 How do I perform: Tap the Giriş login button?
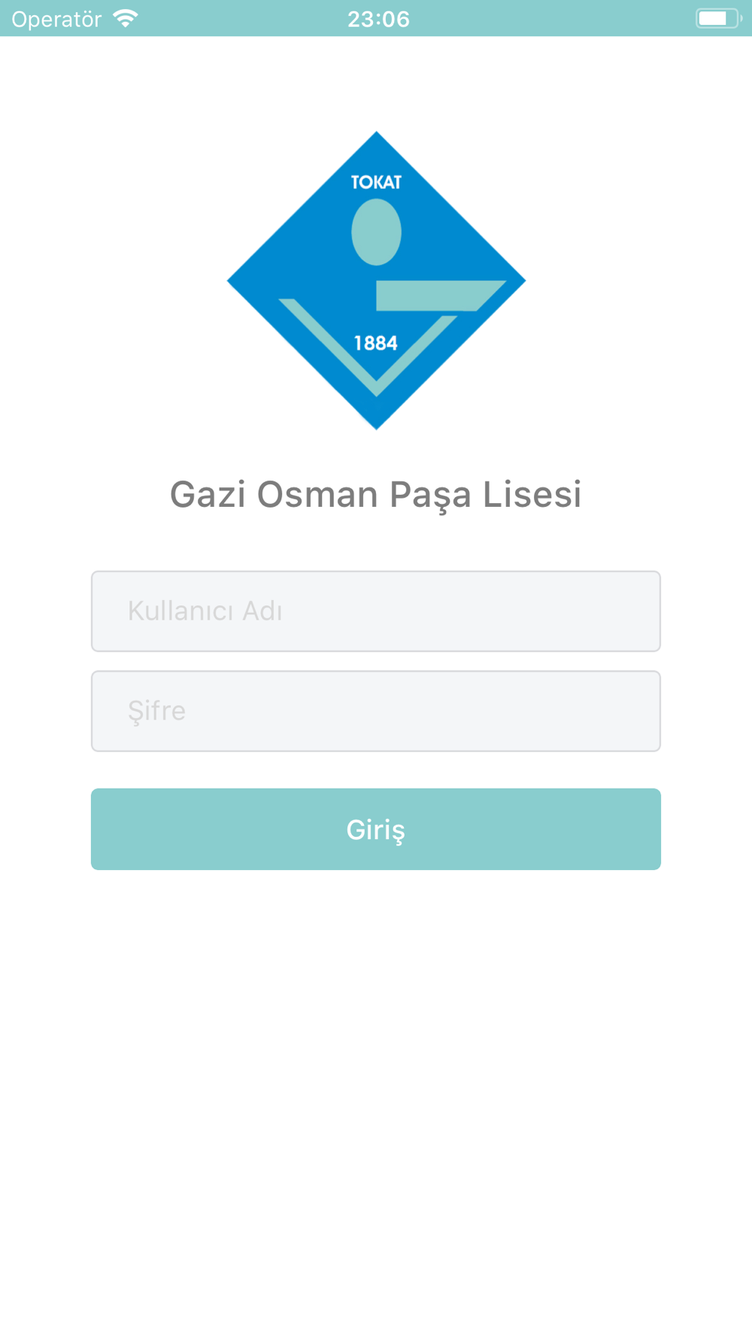(376, 829)
